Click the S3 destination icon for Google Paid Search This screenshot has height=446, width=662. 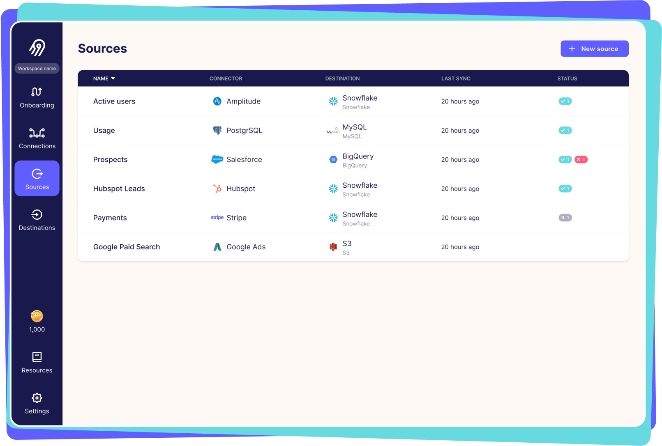[333, 247]
